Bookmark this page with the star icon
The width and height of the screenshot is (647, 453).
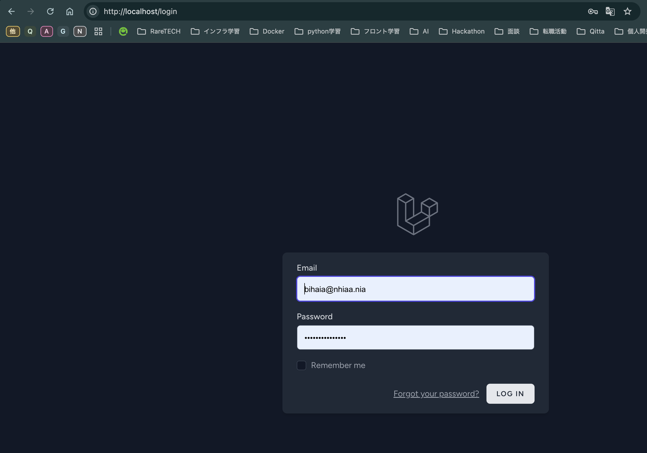tap(628, 11)
